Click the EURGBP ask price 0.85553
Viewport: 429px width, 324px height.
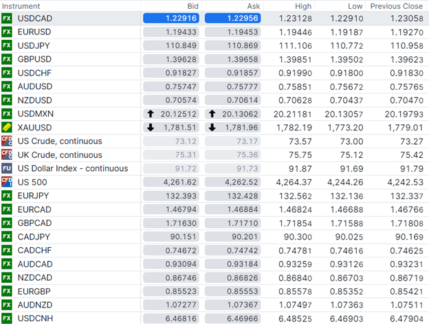click(x=231, y=291)
